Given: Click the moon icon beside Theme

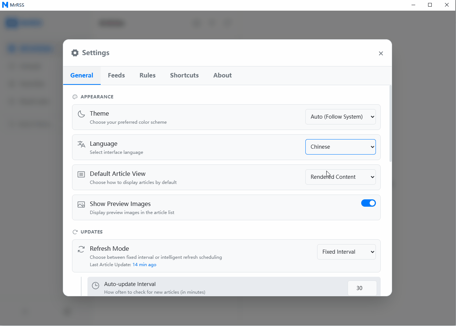Looking at the screenshot, I should pyautogui.click(x=81, y=114).
